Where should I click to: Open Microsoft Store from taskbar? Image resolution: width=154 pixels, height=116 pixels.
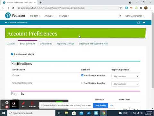tap(74, 113)
